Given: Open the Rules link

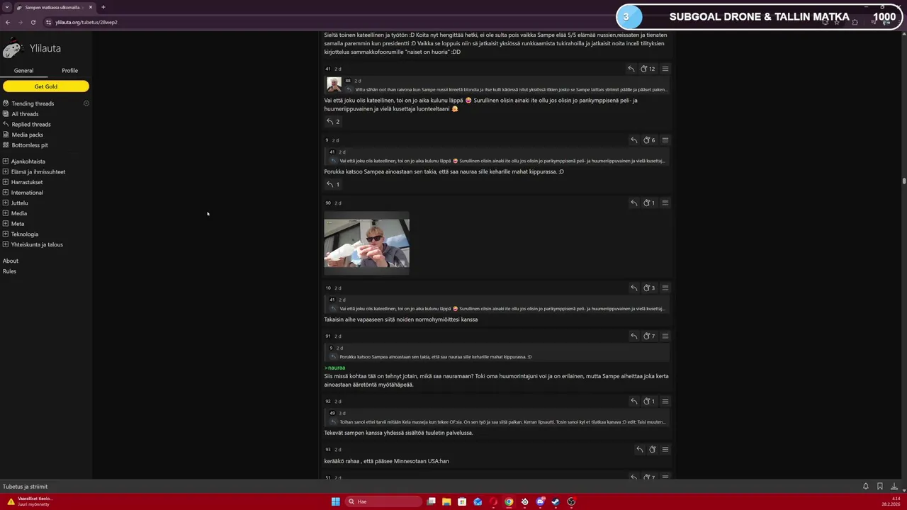Looking at the screenshot, I should pyautogui.click(x=9, y=271).
